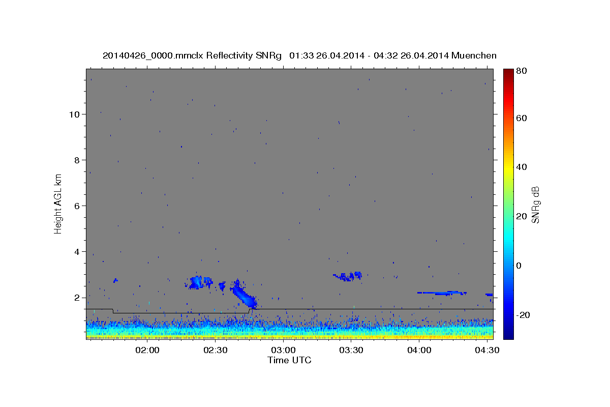This screenshot has height=407, width=610.
Task: Click the colorbar value 60
Action: tap(521, 118)
